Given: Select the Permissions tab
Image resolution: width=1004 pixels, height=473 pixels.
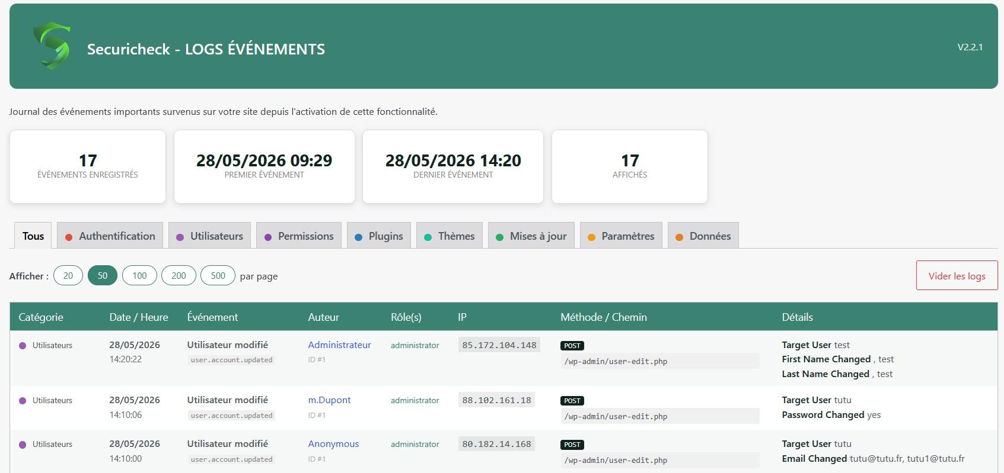Looking at the screenshot, I should coord(299,236).
